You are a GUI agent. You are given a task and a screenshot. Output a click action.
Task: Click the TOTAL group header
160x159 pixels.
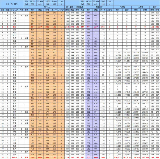point(47,7)
